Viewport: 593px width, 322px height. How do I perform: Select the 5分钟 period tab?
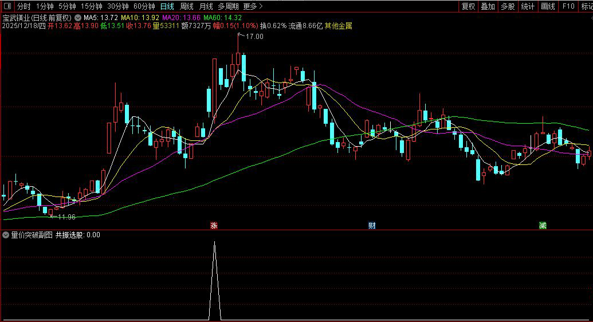click(67, 6)
